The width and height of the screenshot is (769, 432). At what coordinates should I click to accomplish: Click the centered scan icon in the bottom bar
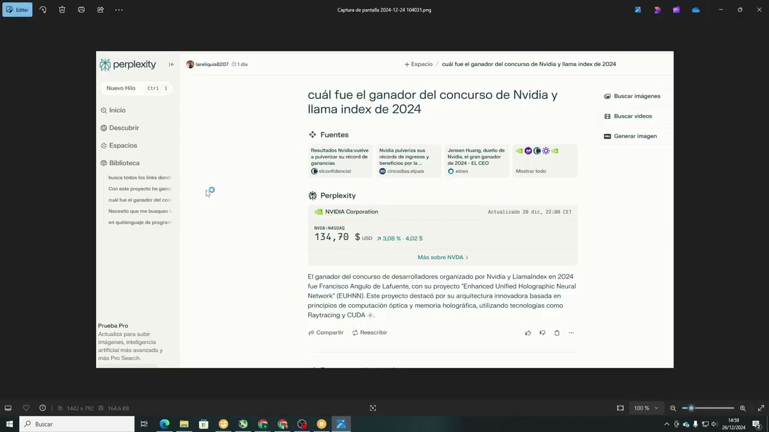pos(373,408)
